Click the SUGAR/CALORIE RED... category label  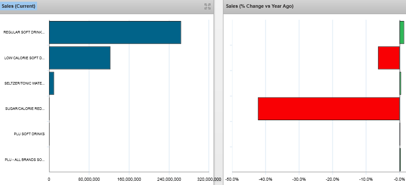pos(25,109)
